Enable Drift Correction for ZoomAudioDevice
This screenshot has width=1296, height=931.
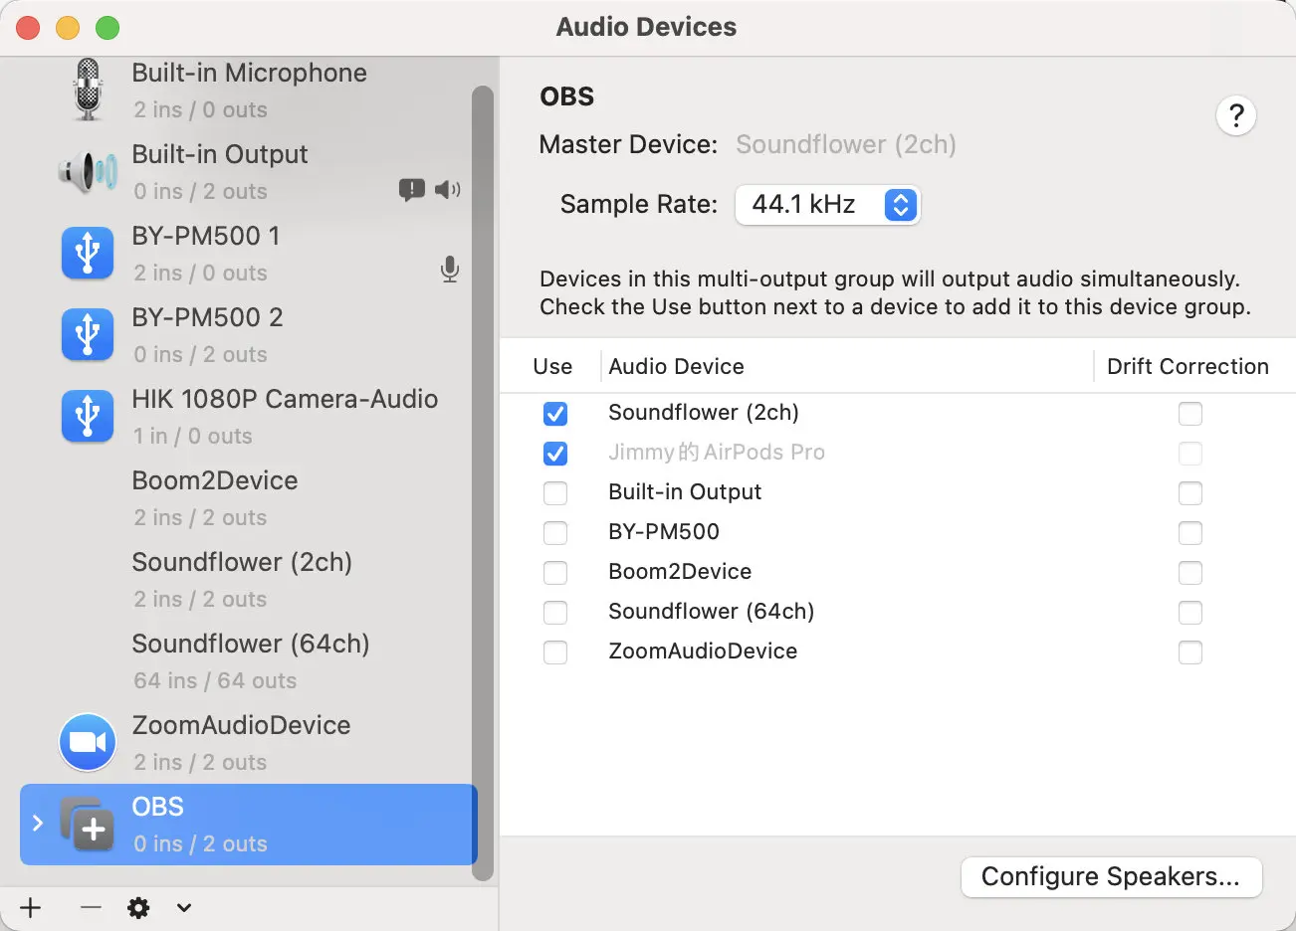tap(1190, 652)
